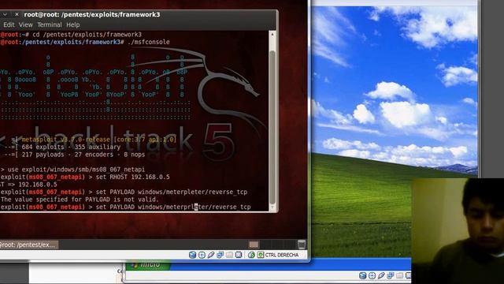This screenshot has width=504, height=284.
Task: Click network adapter indicator in BackTrack VM status bar
Action: (x=220, y=255)
